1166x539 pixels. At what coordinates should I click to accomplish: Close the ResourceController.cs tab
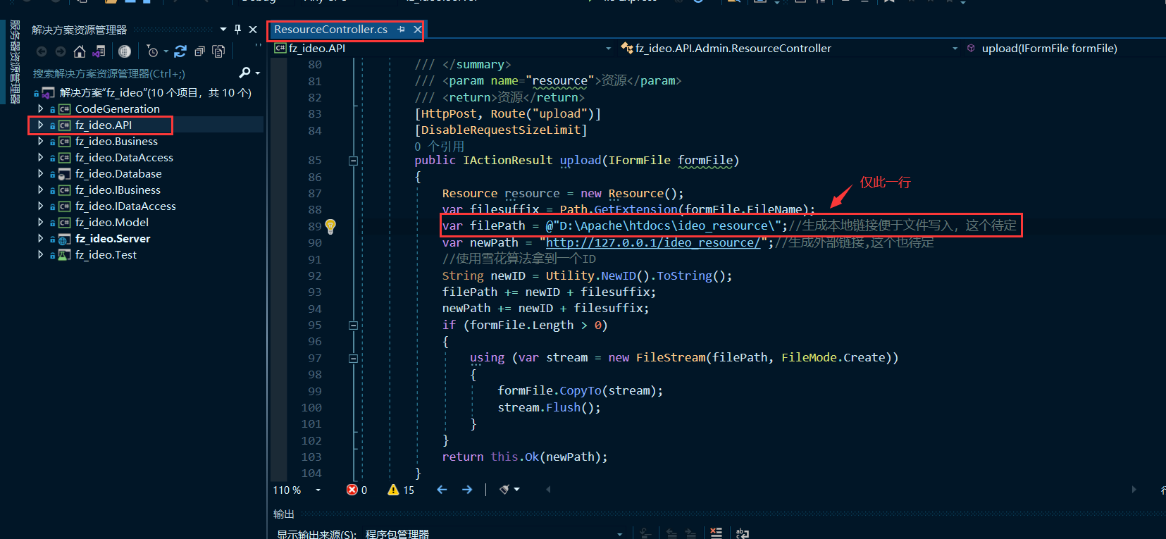(x=417, y=30)
